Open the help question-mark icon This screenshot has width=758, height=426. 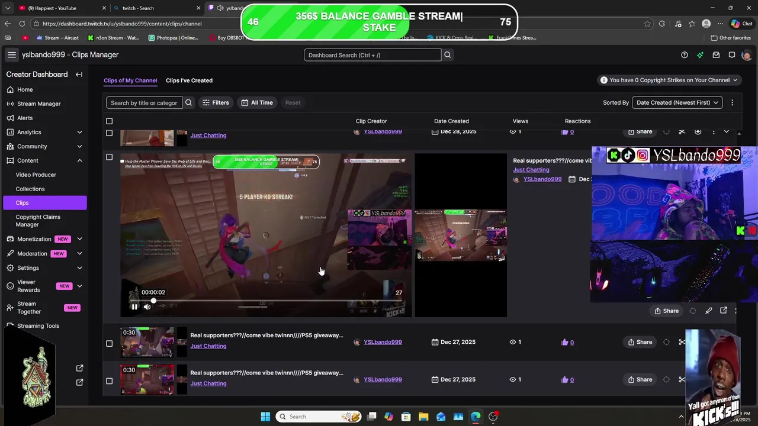pos(685,55)
